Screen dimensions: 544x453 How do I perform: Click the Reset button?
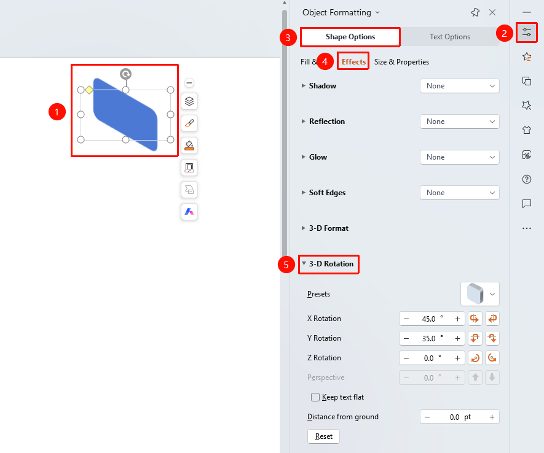coord(323,436)
